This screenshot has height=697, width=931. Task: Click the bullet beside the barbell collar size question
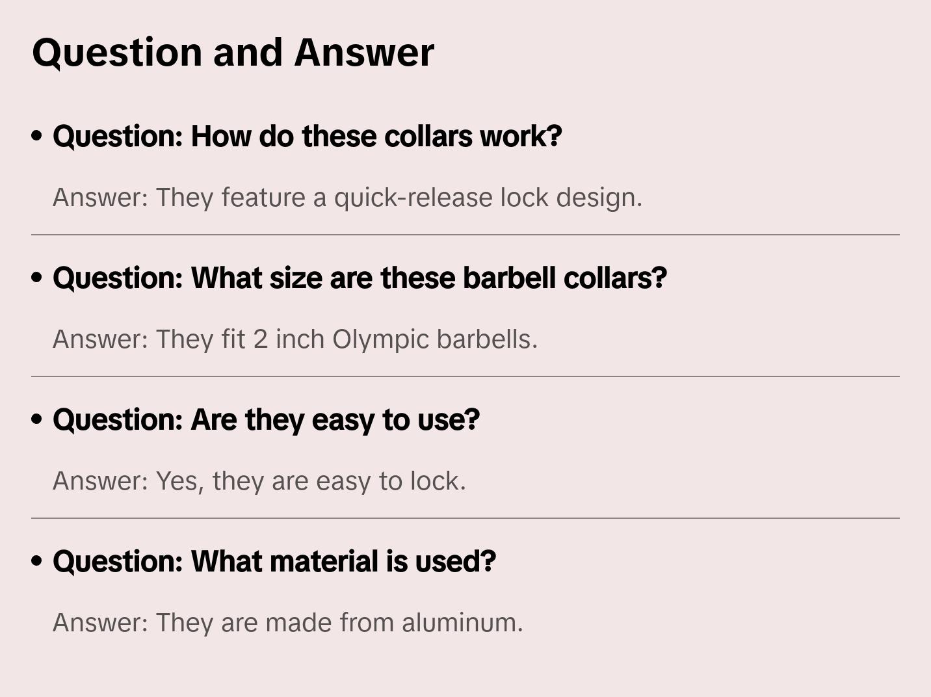pos(37,278)
